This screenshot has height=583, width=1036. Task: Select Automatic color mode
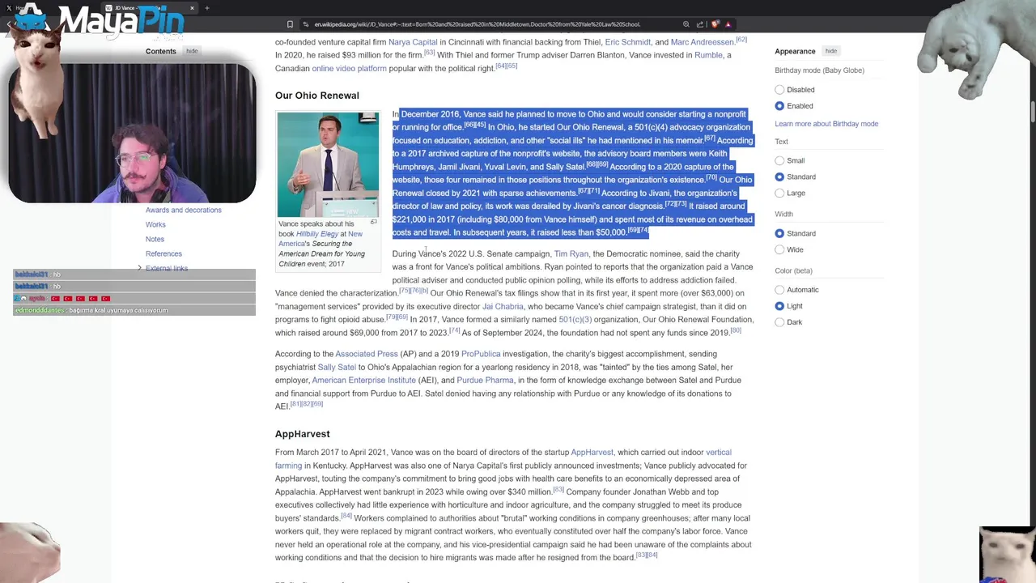pos(779,290)
